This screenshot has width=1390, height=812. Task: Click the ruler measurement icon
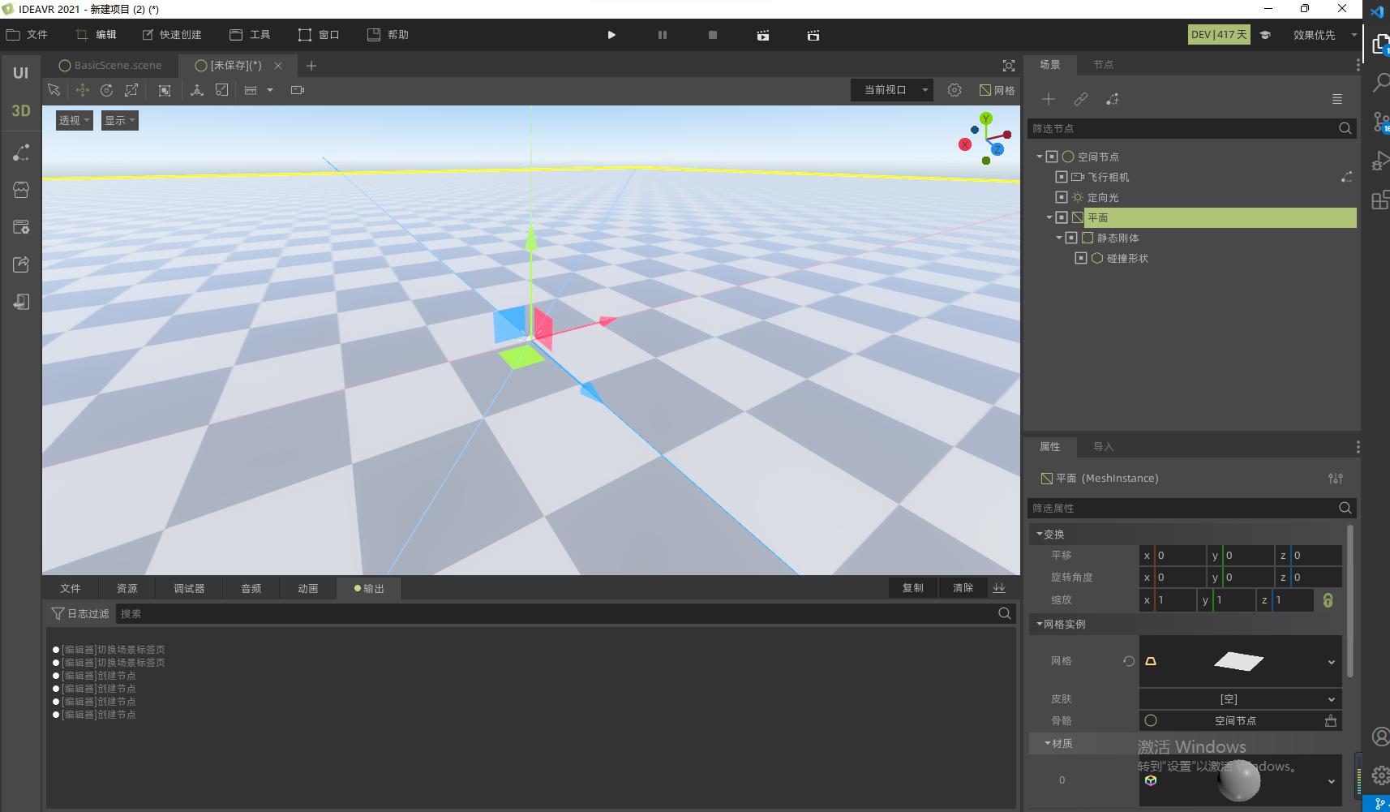[x=251, y=90]
